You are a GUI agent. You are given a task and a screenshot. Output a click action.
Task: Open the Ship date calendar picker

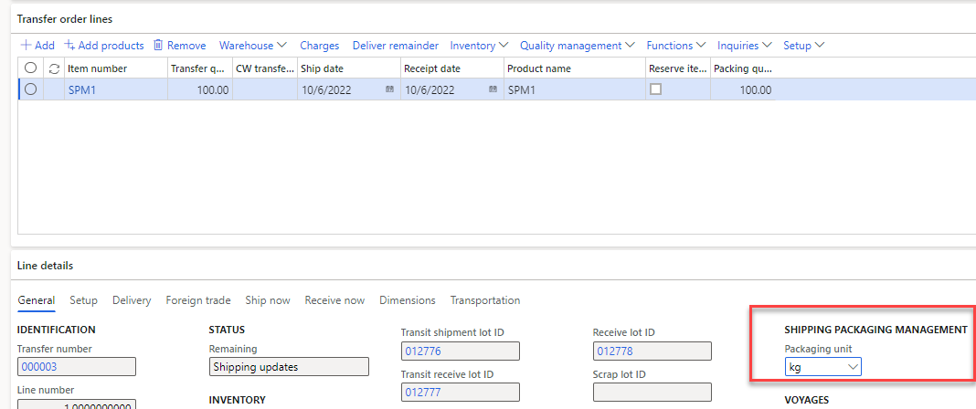pyautogui.click(x=389, y=89)
